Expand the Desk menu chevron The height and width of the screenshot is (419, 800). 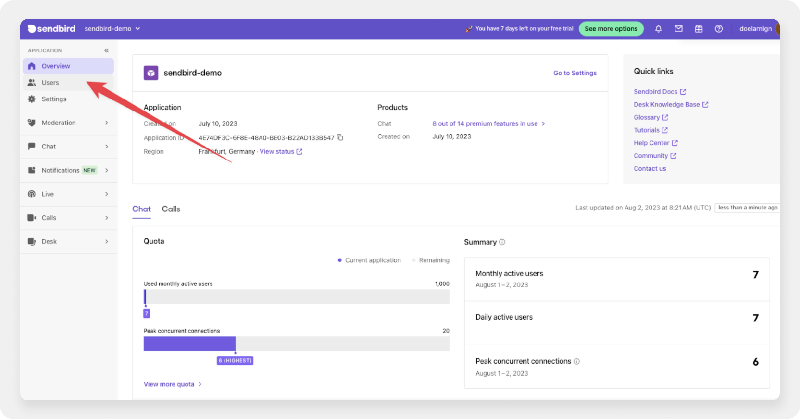click(x=107, y=241)
